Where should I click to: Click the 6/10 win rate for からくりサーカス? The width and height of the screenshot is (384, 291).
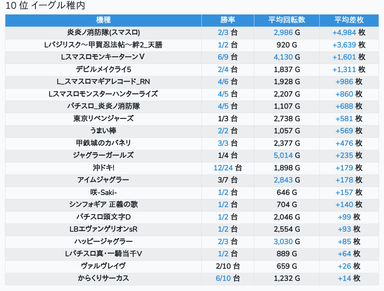tap(223, 278)
